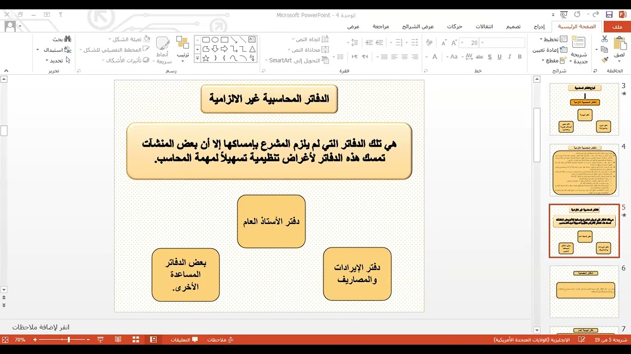Open Shape Fill (تعبئة الشكل) dropdown

coord(128,39)
